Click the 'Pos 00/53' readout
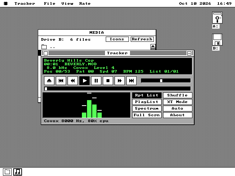 57,71
